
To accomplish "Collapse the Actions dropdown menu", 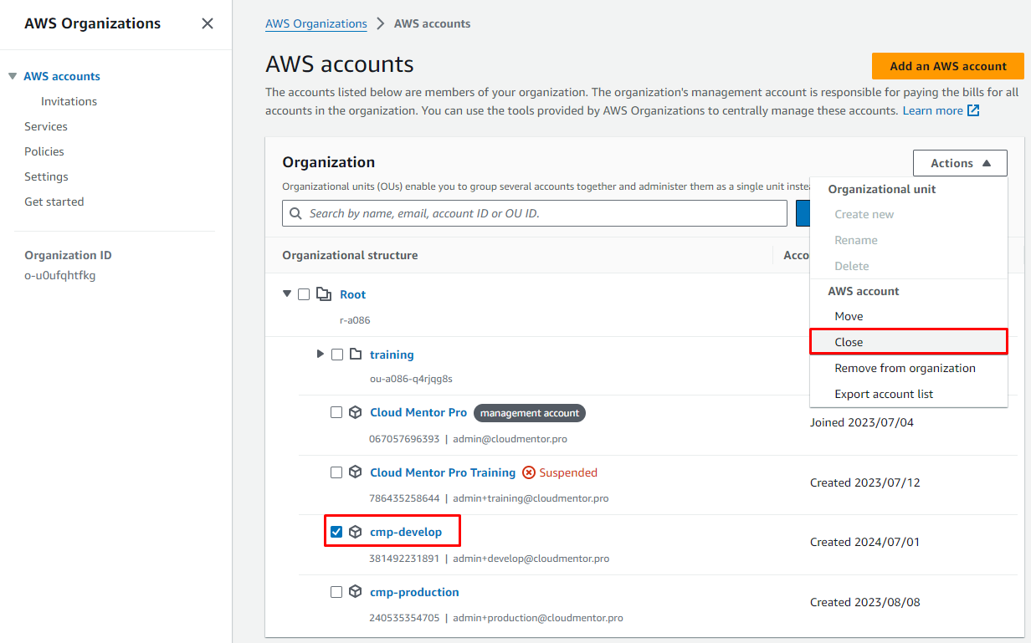I will tap(959, 163).
